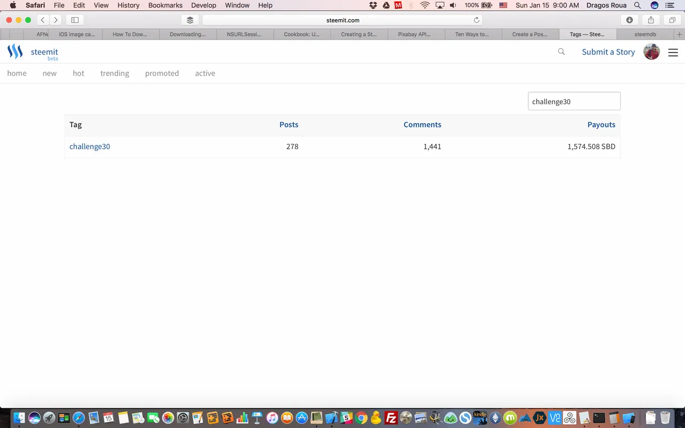Open Google Chrome from the Dock
Screen dimensions: 685x428
click(x=361, y=418)
